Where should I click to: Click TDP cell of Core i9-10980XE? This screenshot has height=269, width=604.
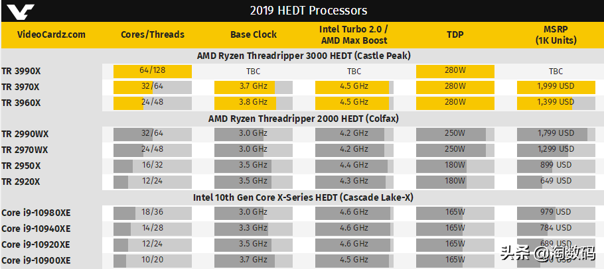(455, 213)
